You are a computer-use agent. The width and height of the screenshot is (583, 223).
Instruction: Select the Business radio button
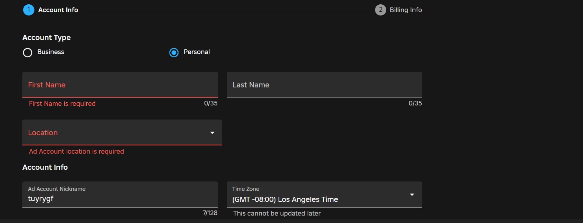27,53
